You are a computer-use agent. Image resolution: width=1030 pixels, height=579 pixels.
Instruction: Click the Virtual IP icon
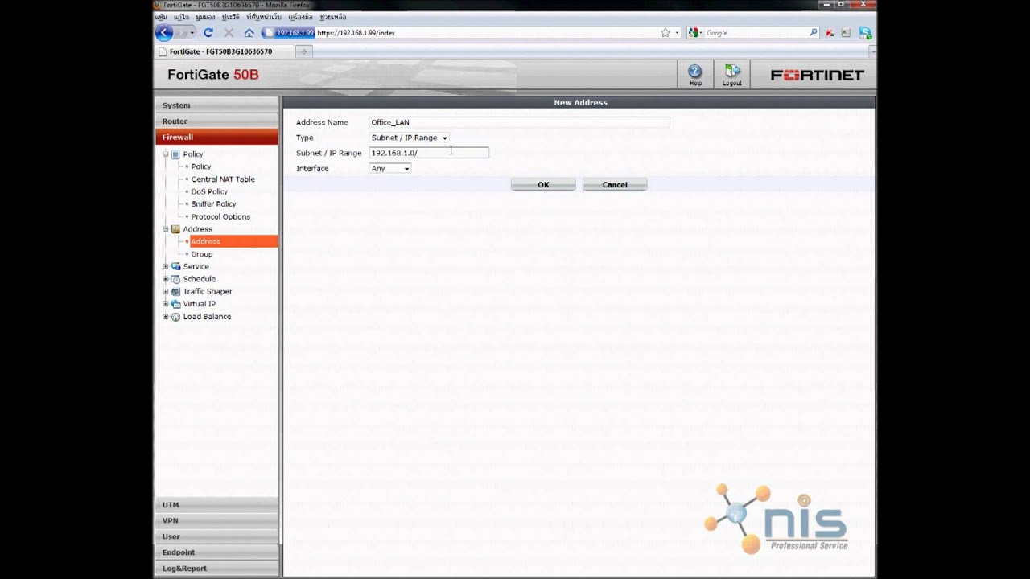click(x=175, y=304)
